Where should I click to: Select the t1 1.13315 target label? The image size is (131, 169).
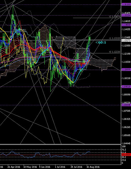coord(114,38)
